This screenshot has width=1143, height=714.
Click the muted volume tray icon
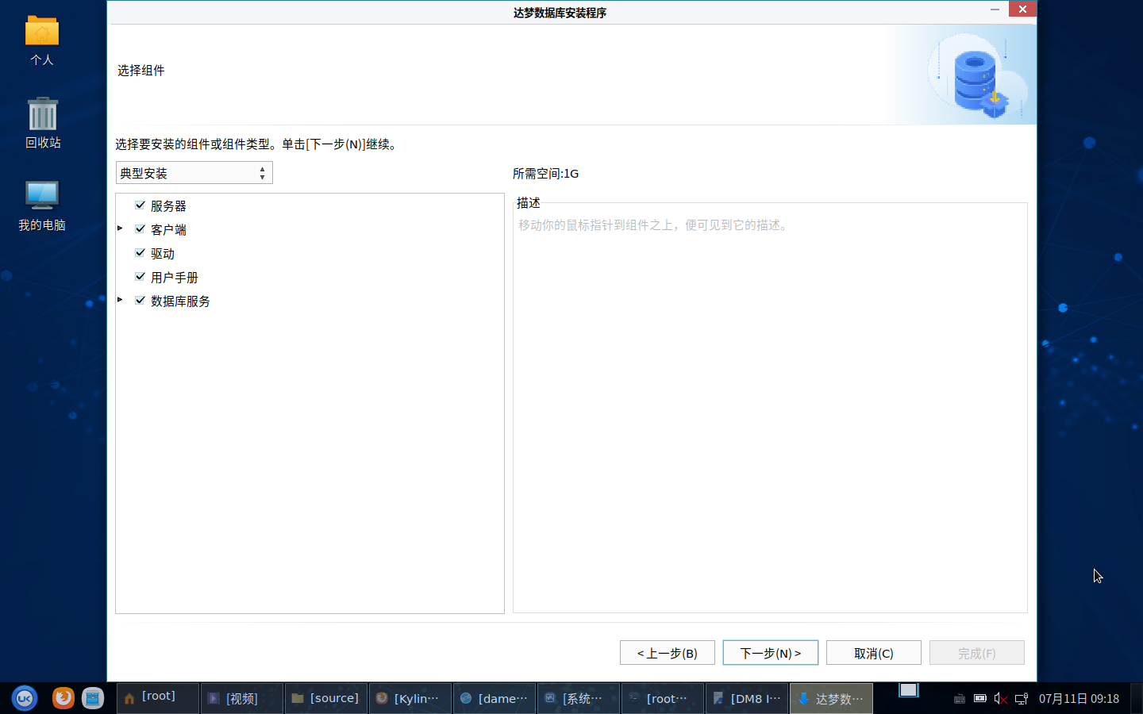[x=1000, y=699]
